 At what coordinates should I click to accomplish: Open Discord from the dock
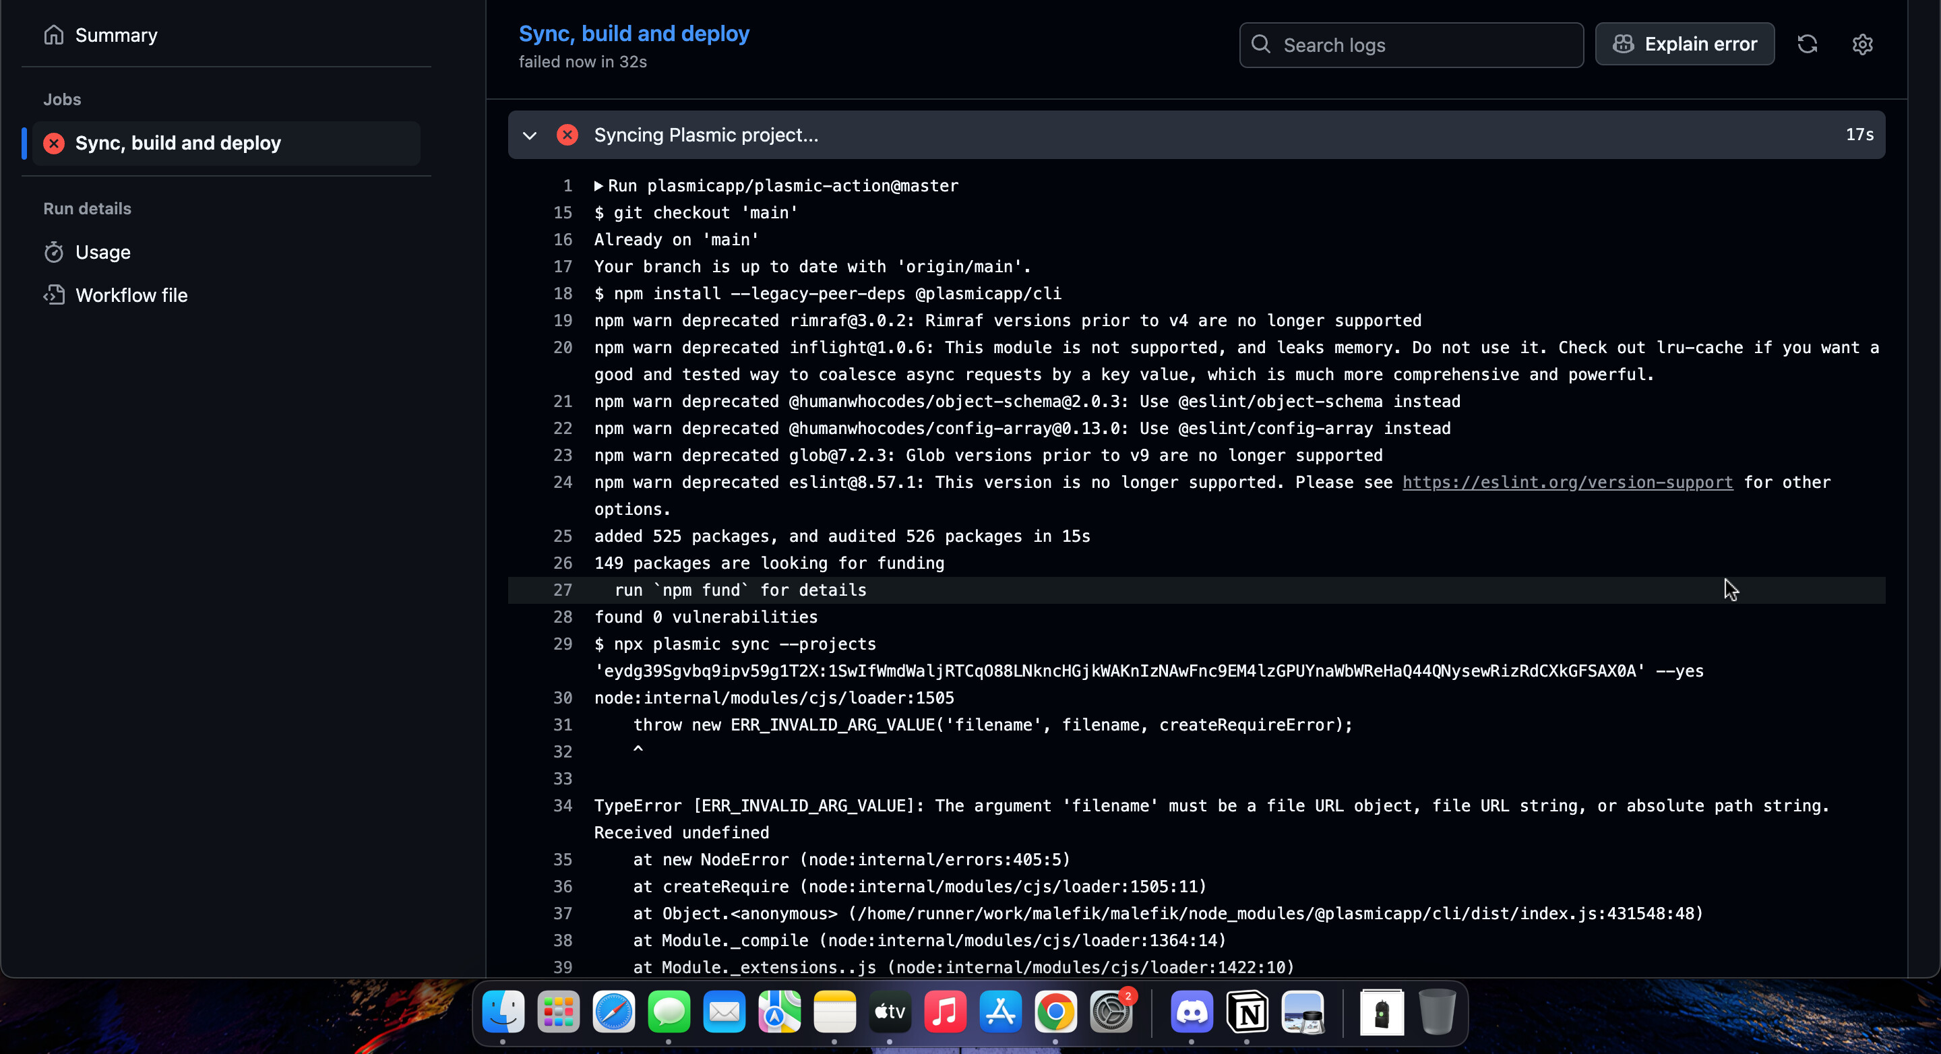click(x=1192, y=1012)
